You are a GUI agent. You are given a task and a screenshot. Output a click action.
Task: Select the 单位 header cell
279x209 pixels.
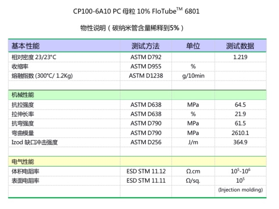click(x=193, y=46)
